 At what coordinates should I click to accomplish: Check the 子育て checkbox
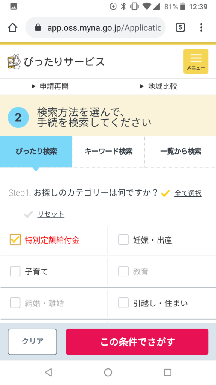tap(15, 271)
